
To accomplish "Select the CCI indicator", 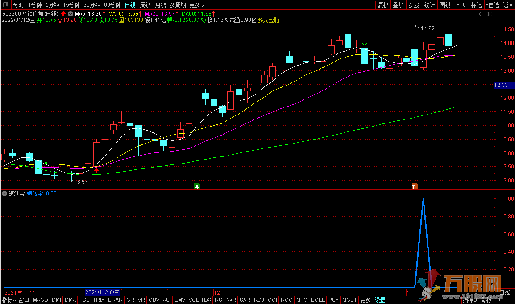I will pyautogui.click(x=272, y=300).
